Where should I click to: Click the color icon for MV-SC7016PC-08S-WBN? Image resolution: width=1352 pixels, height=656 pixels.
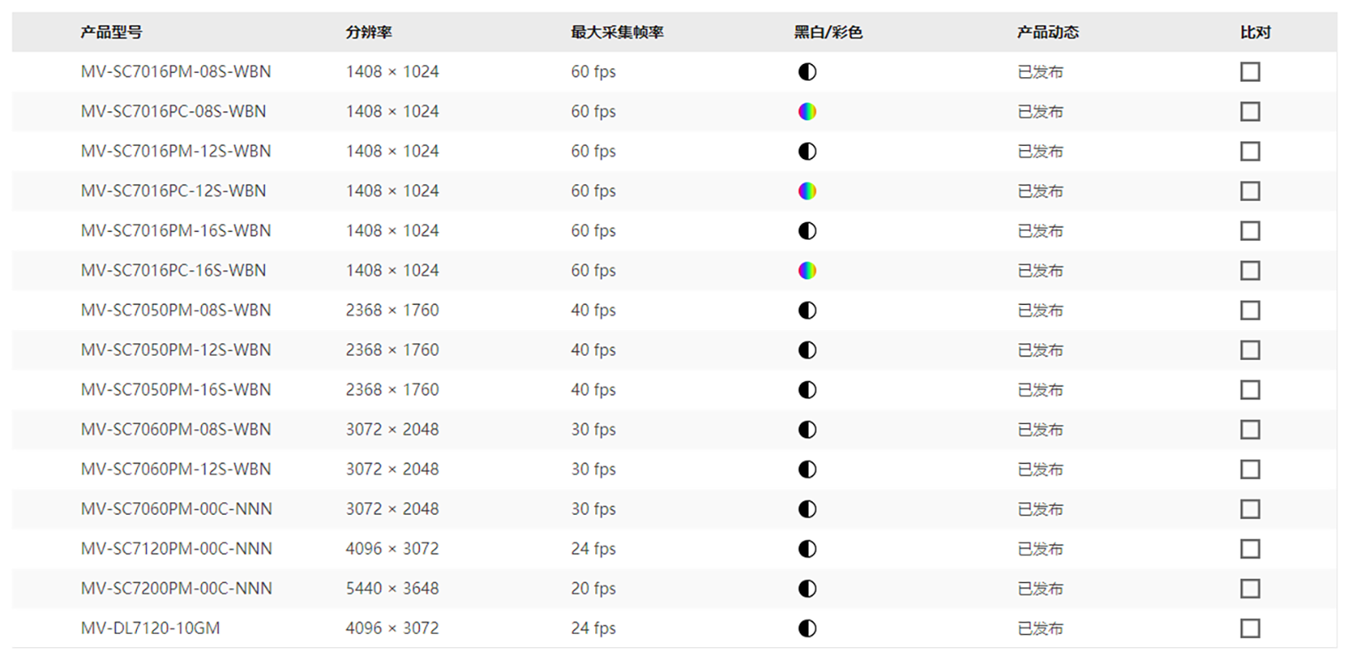(807, 112)
